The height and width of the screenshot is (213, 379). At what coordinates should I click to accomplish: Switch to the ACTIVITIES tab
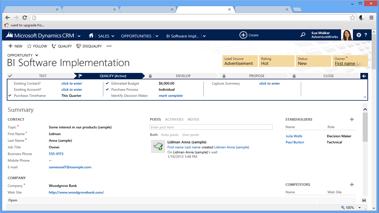click(174, 119)
